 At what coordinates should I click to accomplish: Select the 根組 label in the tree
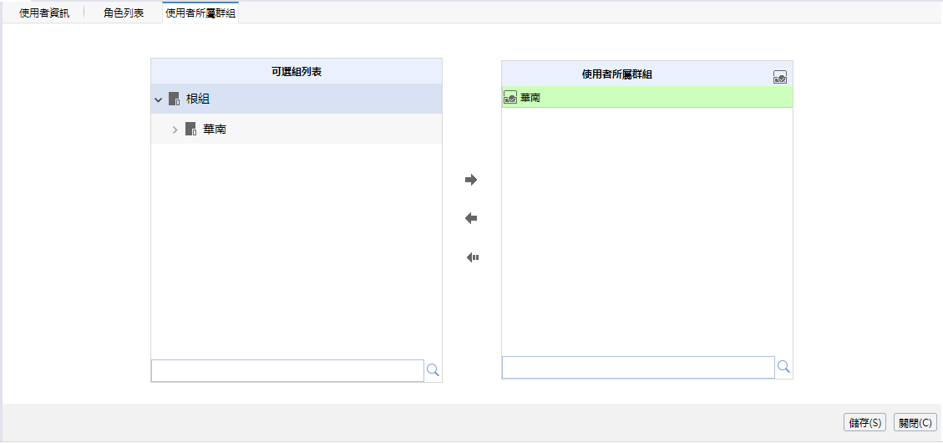[x=198, y=99]
